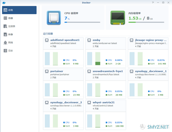Open the snowdreamtech-frps1 container name
172x132 pixels.
point(108,71)
